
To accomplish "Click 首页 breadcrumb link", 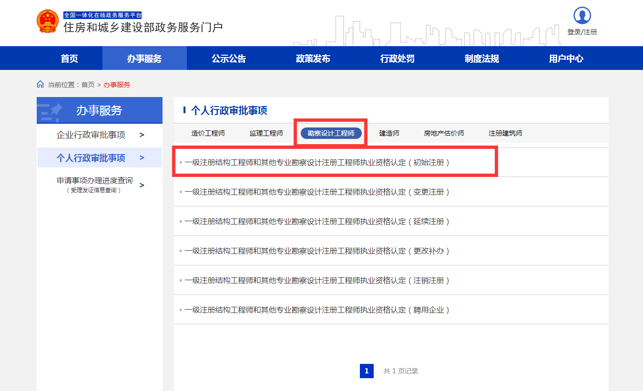I will point(88,85).
